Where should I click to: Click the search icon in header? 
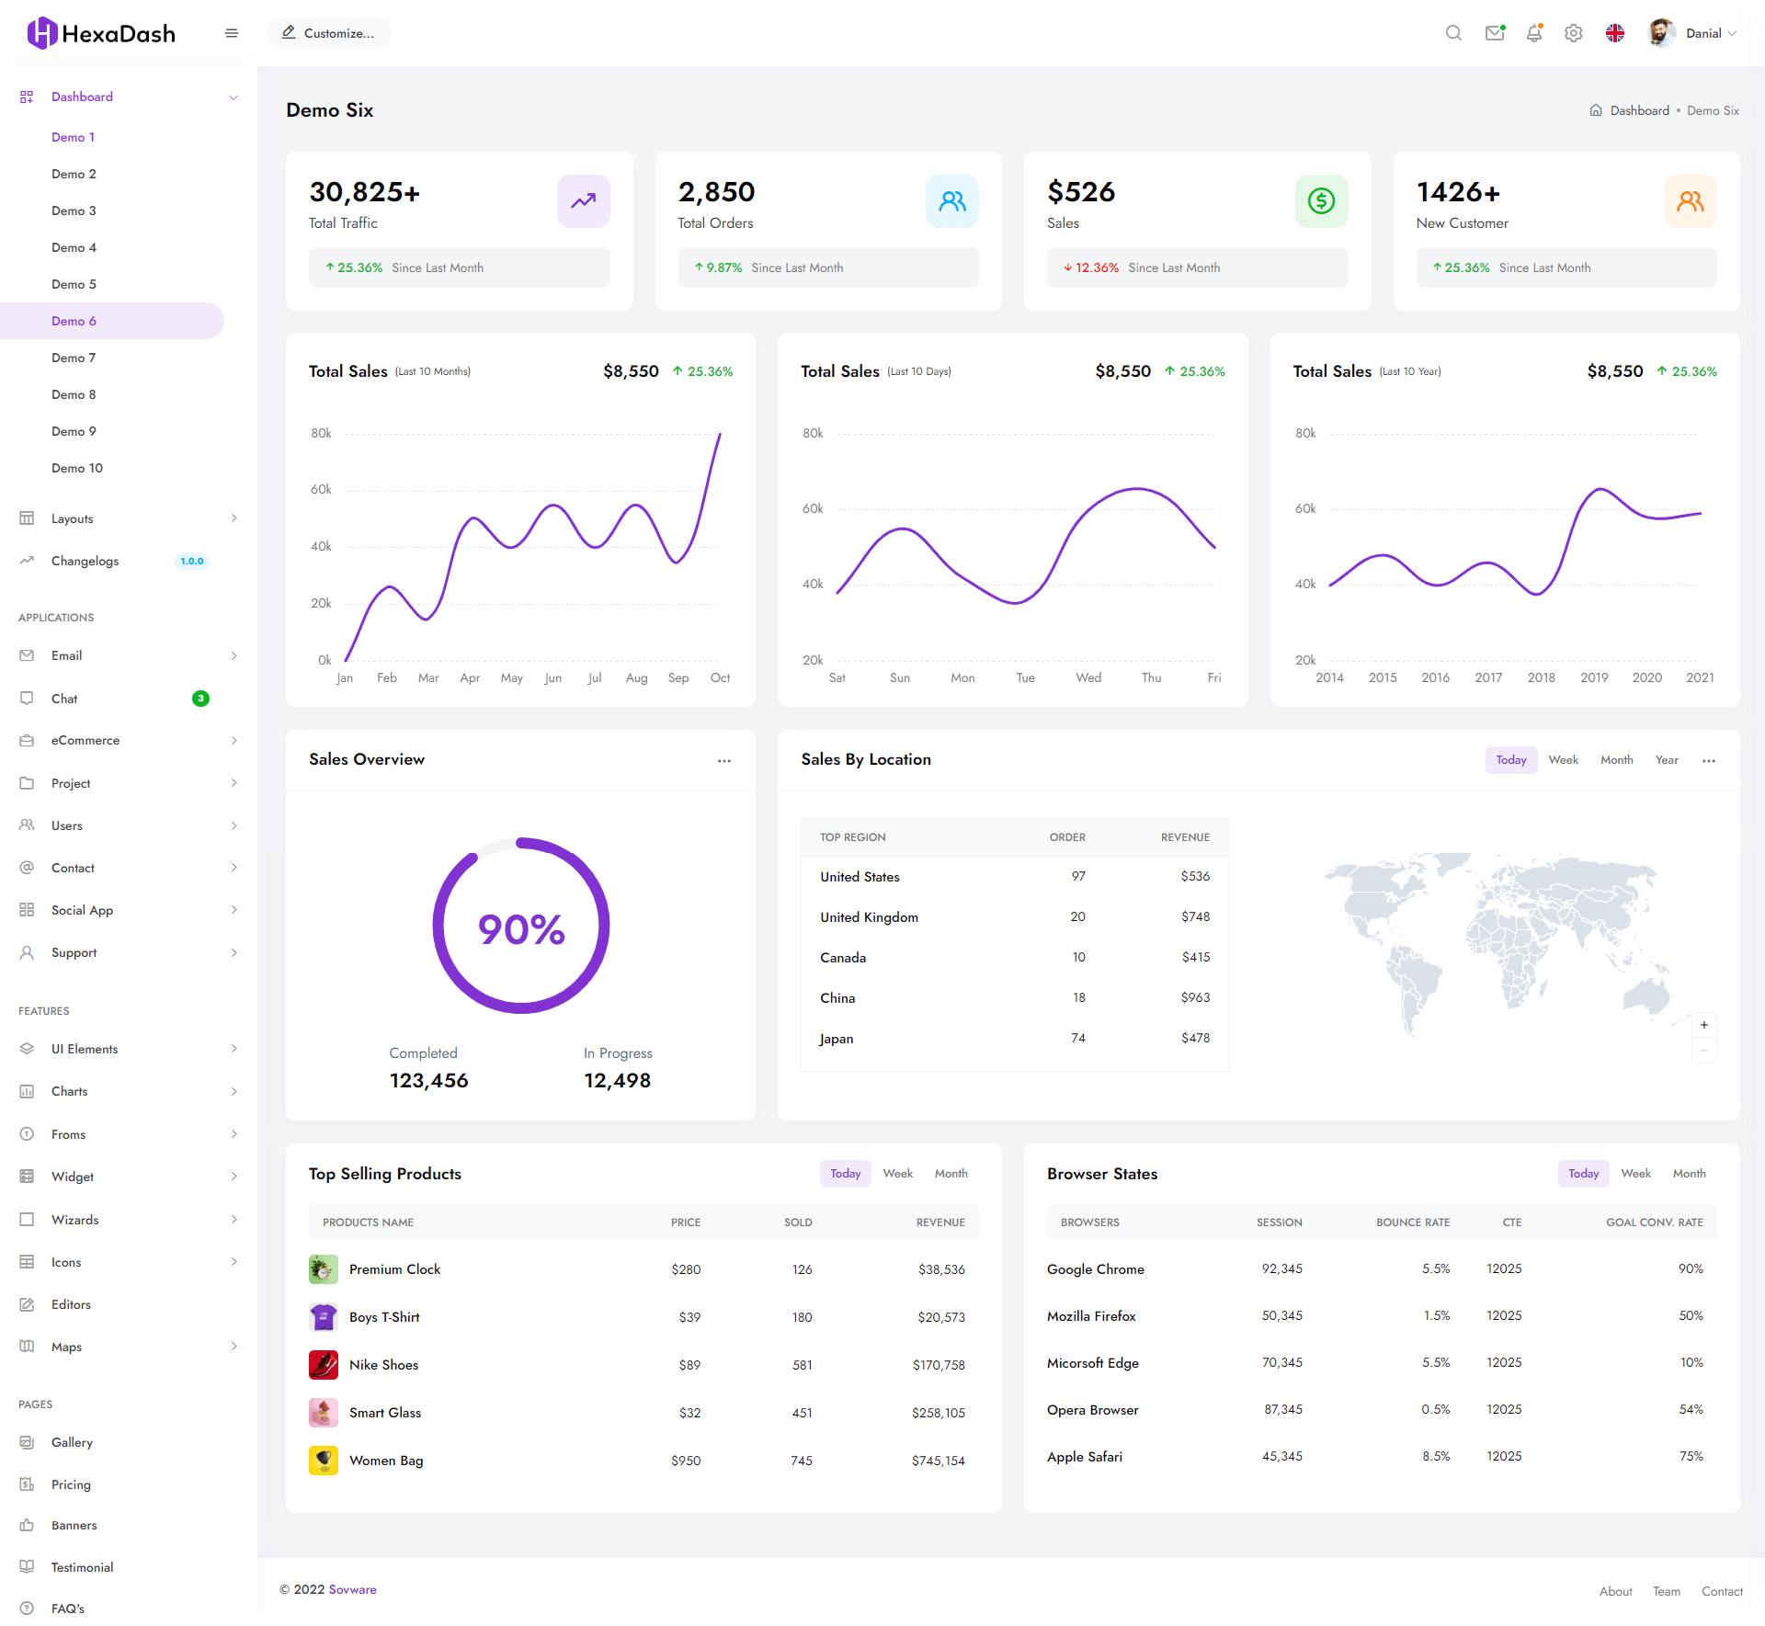coord(1453,33)
